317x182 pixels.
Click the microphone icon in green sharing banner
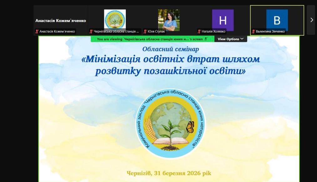[206, 39]
